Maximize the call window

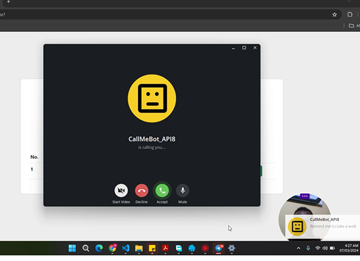point(244,47)
